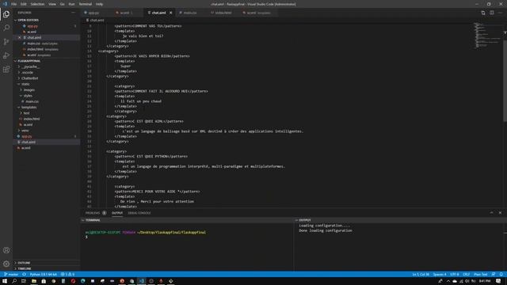Open errors and warnings count in status bar
507x285 pixels.
point(67,275)
